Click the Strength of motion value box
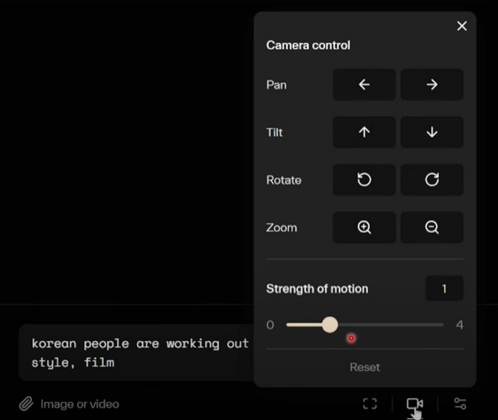The height and width of the screenshot is (420, 498). pyautogui.click(x=444, y=288)
